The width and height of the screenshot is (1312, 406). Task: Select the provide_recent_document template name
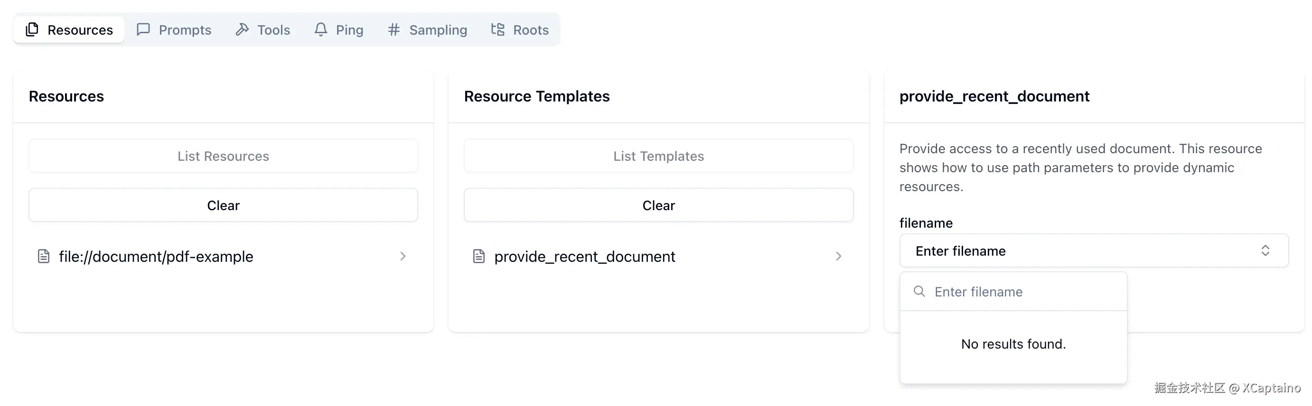tap(584, 257)
